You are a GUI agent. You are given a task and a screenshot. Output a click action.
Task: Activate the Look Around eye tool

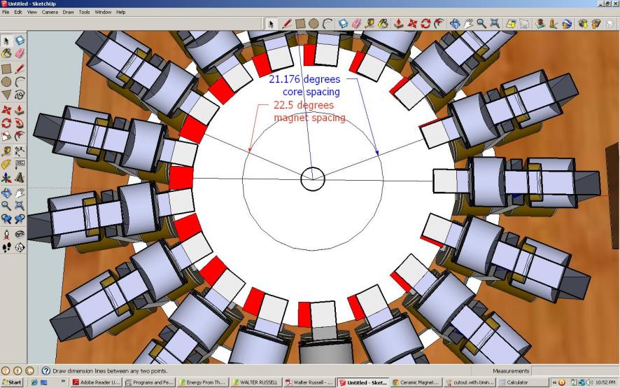click(x=20, y=234)
